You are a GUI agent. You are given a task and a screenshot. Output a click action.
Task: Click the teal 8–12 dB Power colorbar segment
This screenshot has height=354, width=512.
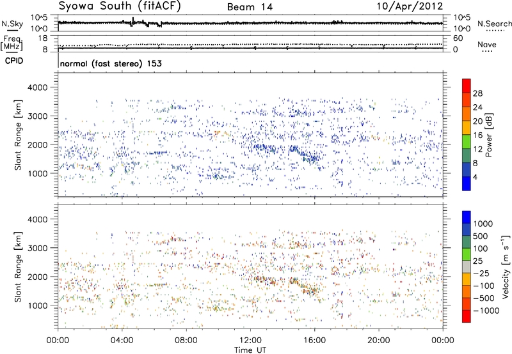[x=467, y=156]
